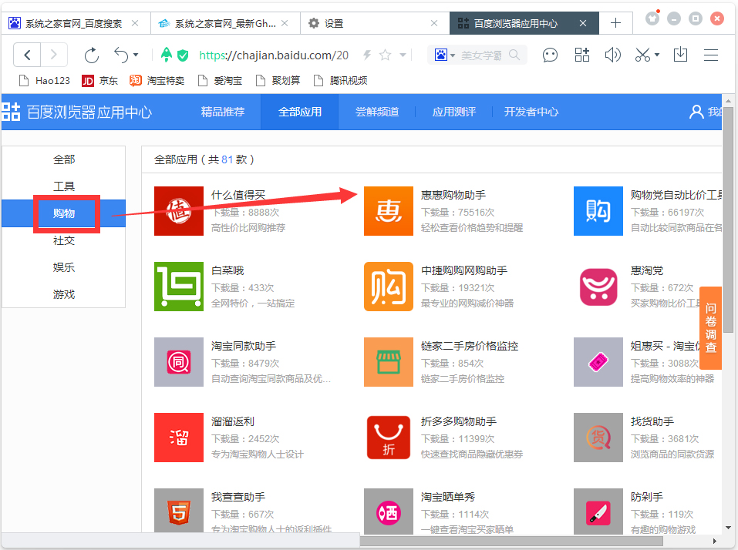Expand the search engine selector dropdown
Viewport: 738px width, 550px height.
453,55
